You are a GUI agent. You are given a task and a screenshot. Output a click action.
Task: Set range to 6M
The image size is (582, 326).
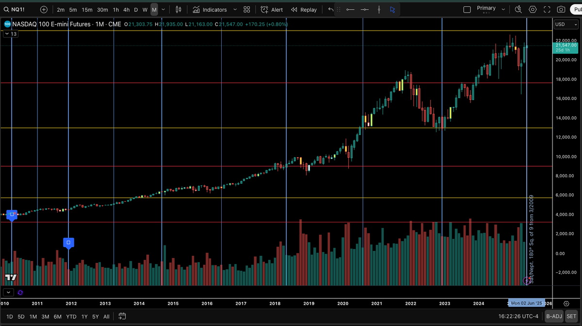point(57,316)
